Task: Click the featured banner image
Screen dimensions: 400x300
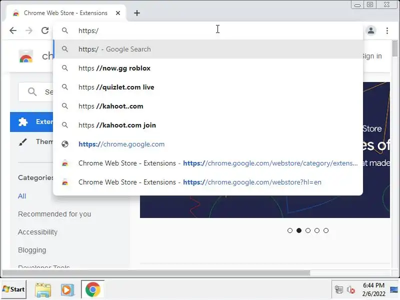Action: pyautogui.click(x=265, y=206)
